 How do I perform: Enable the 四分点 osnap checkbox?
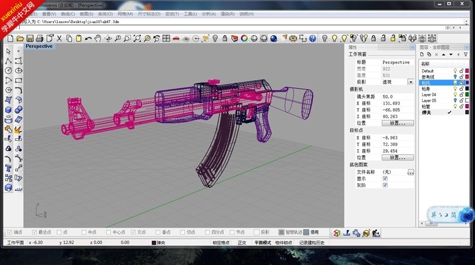pos(207,232)
